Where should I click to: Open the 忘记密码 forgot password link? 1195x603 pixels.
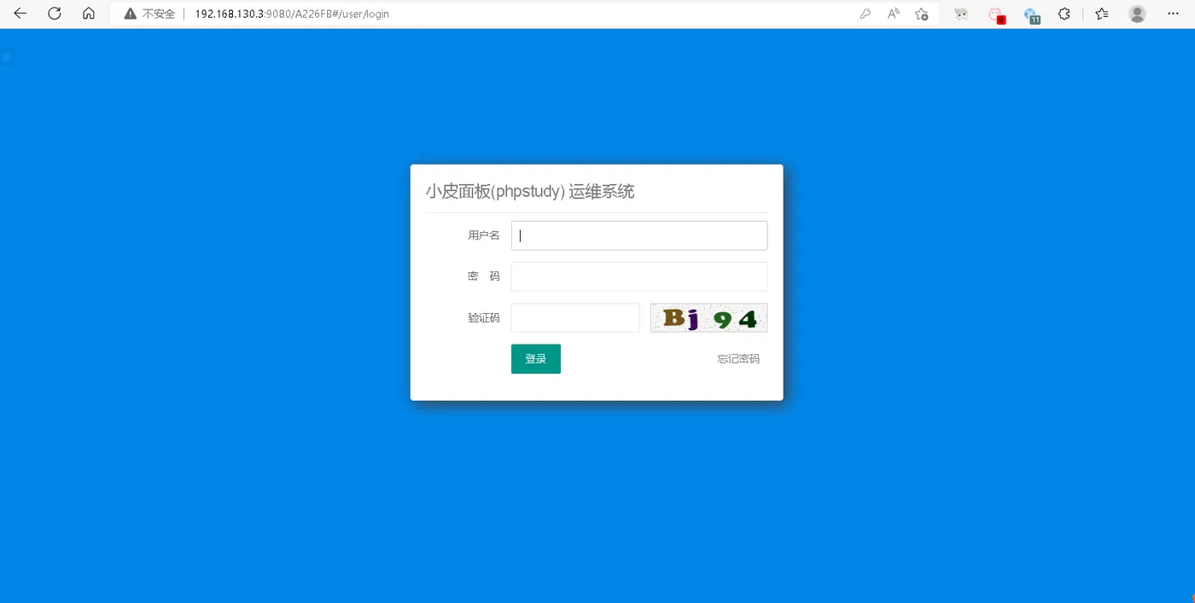(737, 358)
